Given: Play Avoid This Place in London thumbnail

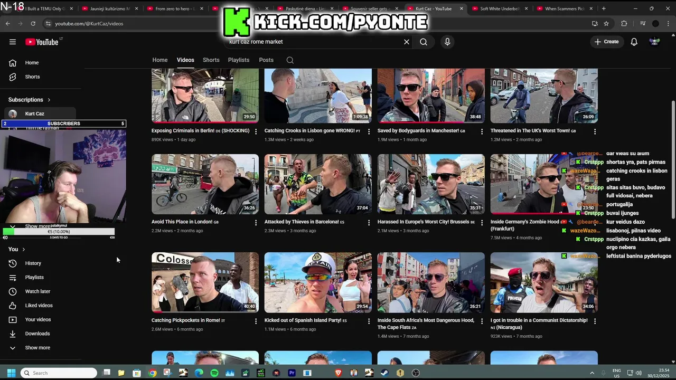Looking at the screenshot, I should click(205, 184).
